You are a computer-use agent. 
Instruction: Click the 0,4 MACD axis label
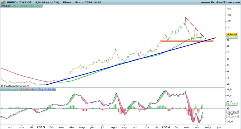(x=230, y=95)
